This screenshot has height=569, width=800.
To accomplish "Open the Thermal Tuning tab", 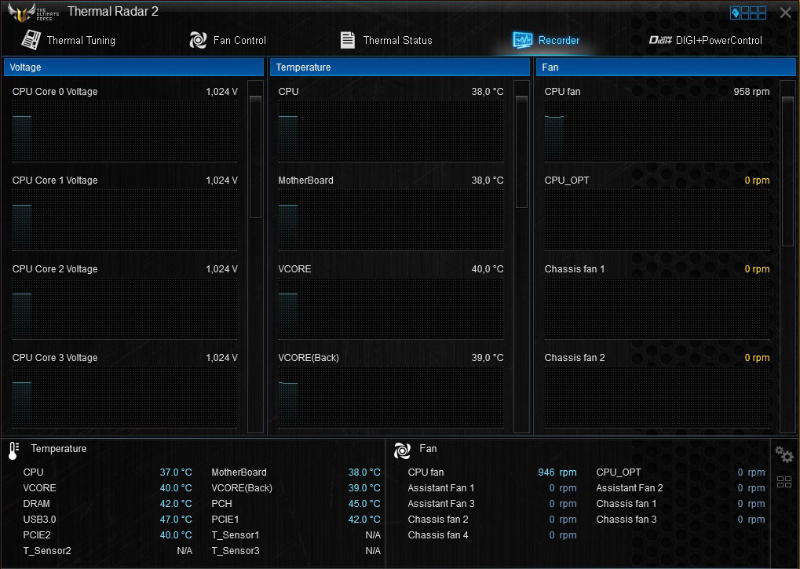I will [x=68, y=40].
